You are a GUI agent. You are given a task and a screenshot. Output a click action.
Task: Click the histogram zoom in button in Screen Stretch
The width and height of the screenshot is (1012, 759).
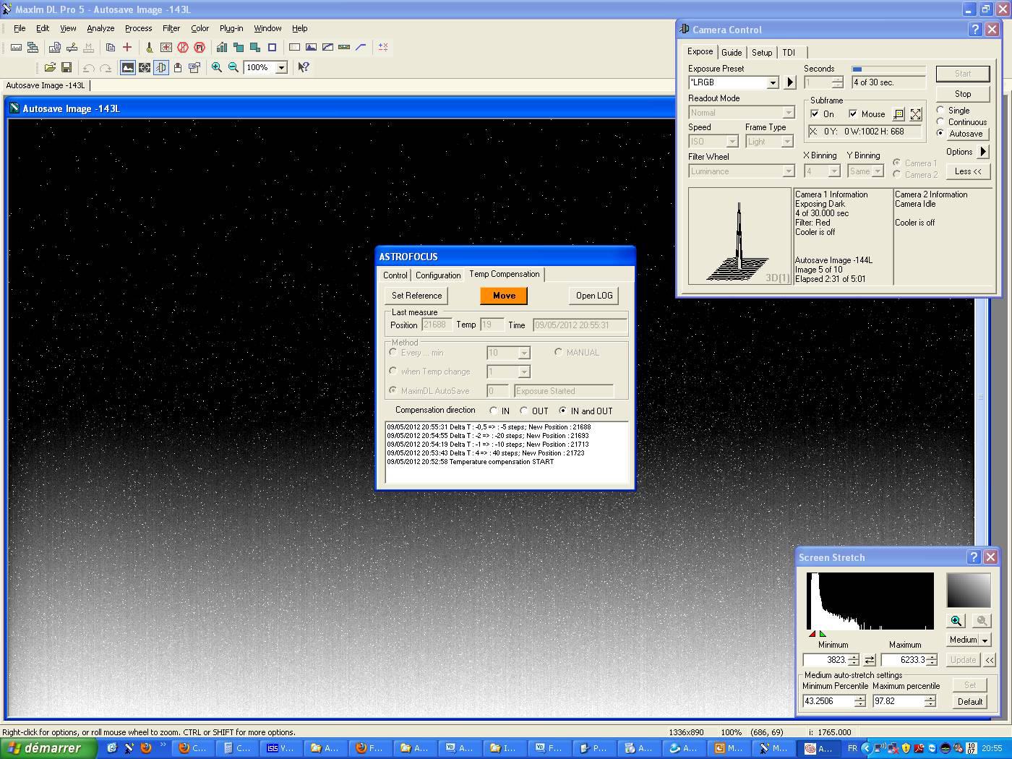pos(956,621)
